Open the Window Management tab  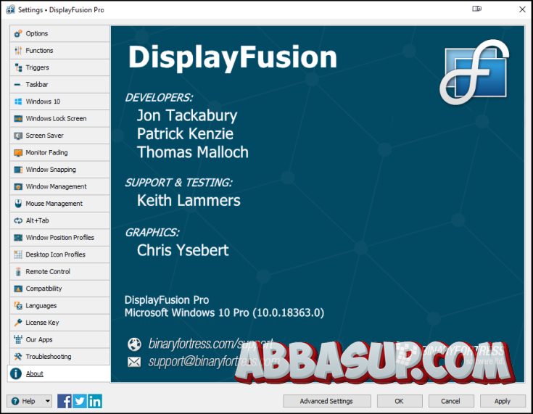[x=59, y=186]
